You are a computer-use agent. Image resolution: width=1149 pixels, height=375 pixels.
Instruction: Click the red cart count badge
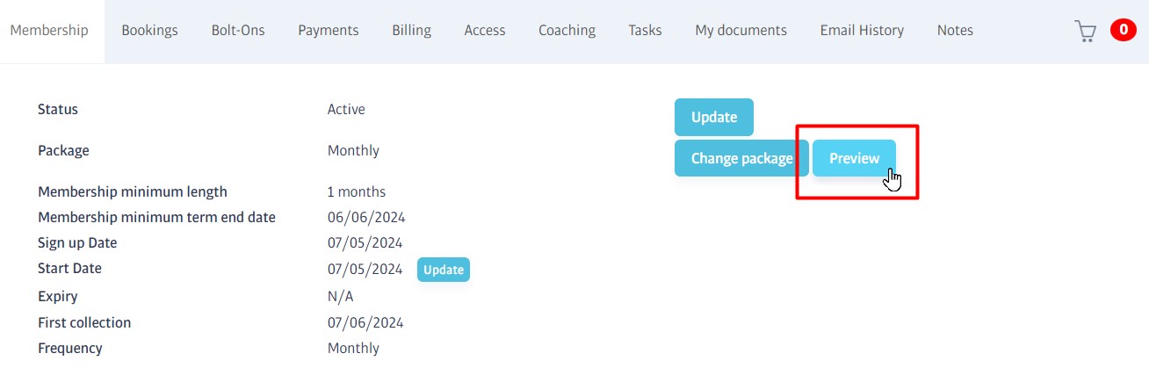coord(1124,31)
